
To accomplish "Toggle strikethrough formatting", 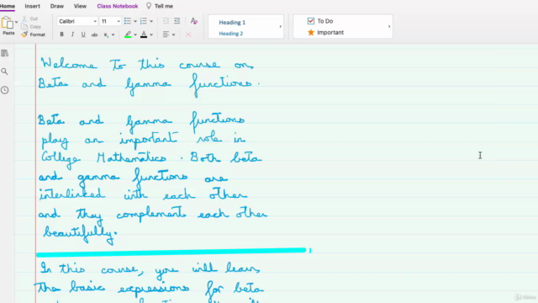I will pyautogui.click(x=94, y=35).
